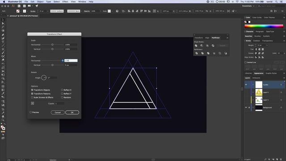Open the Uniform width profile dropdown
The height and width of the screenshot is (161, 286).
[65, 11]
